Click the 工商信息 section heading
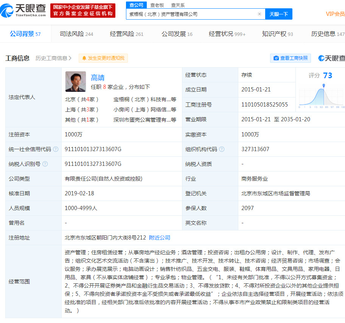The image size is (345, 323). click(x=17, y=58)
